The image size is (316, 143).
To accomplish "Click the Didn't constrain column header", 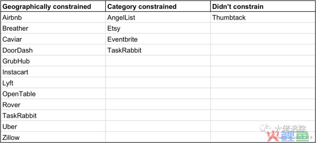I will pos(263,6).
